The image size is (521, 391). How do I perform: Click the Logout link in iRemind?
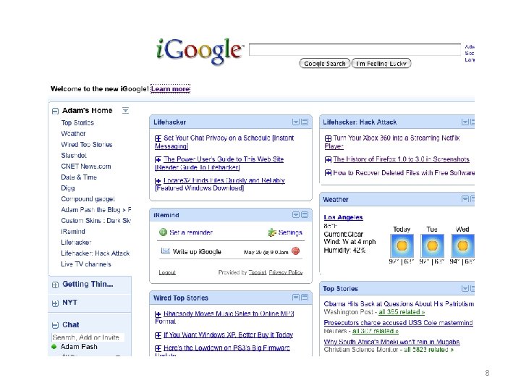click(167, 273)
